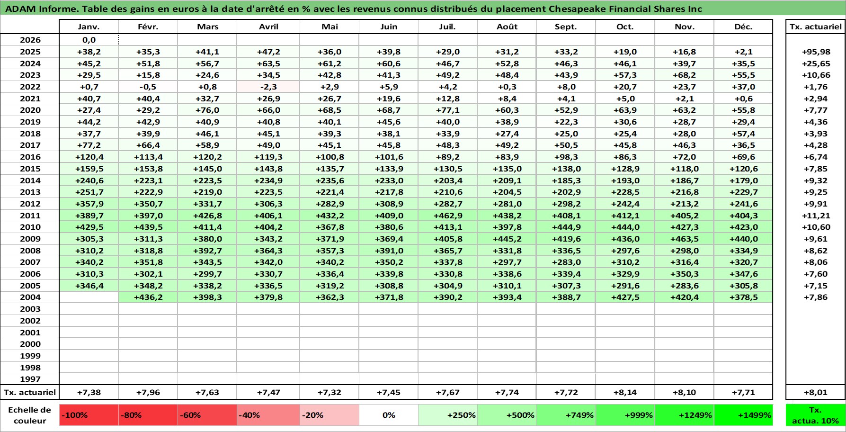
Task: Click the +25,65 actuarial rate for 2024
Action: [x=816, y=63]
